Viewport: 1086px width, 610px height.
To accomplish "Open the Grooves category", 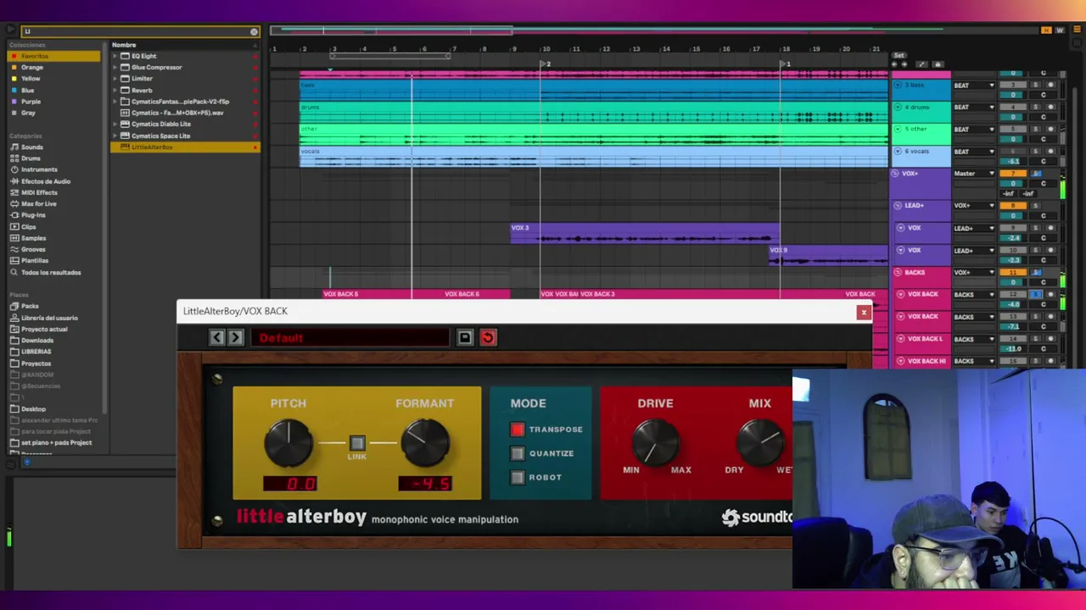I will pyautogui.click(x=33, y=249).
